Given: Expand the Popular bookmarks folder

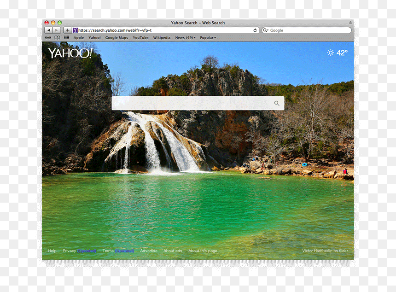Looking at the screenshot, I should (208, 38).
